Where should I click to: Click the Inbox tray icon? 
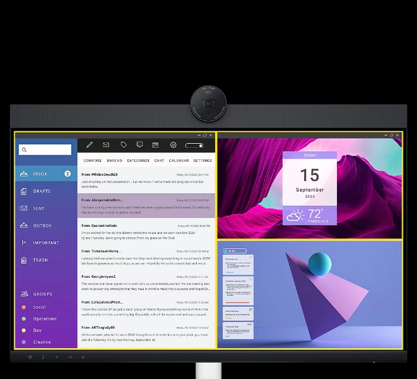[24, 174]
